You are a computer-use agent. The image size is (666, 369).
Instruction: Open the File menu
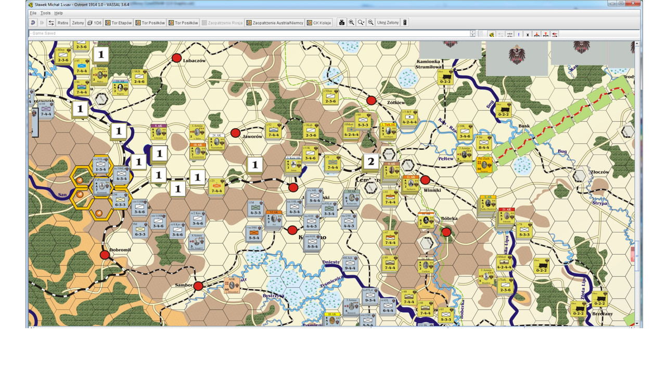coord(33,12)
